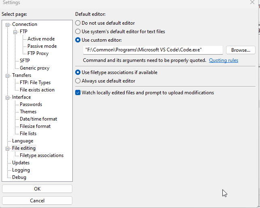Open 'FTP: File Types' page
The image size is (260, 208).
point(35,83)
